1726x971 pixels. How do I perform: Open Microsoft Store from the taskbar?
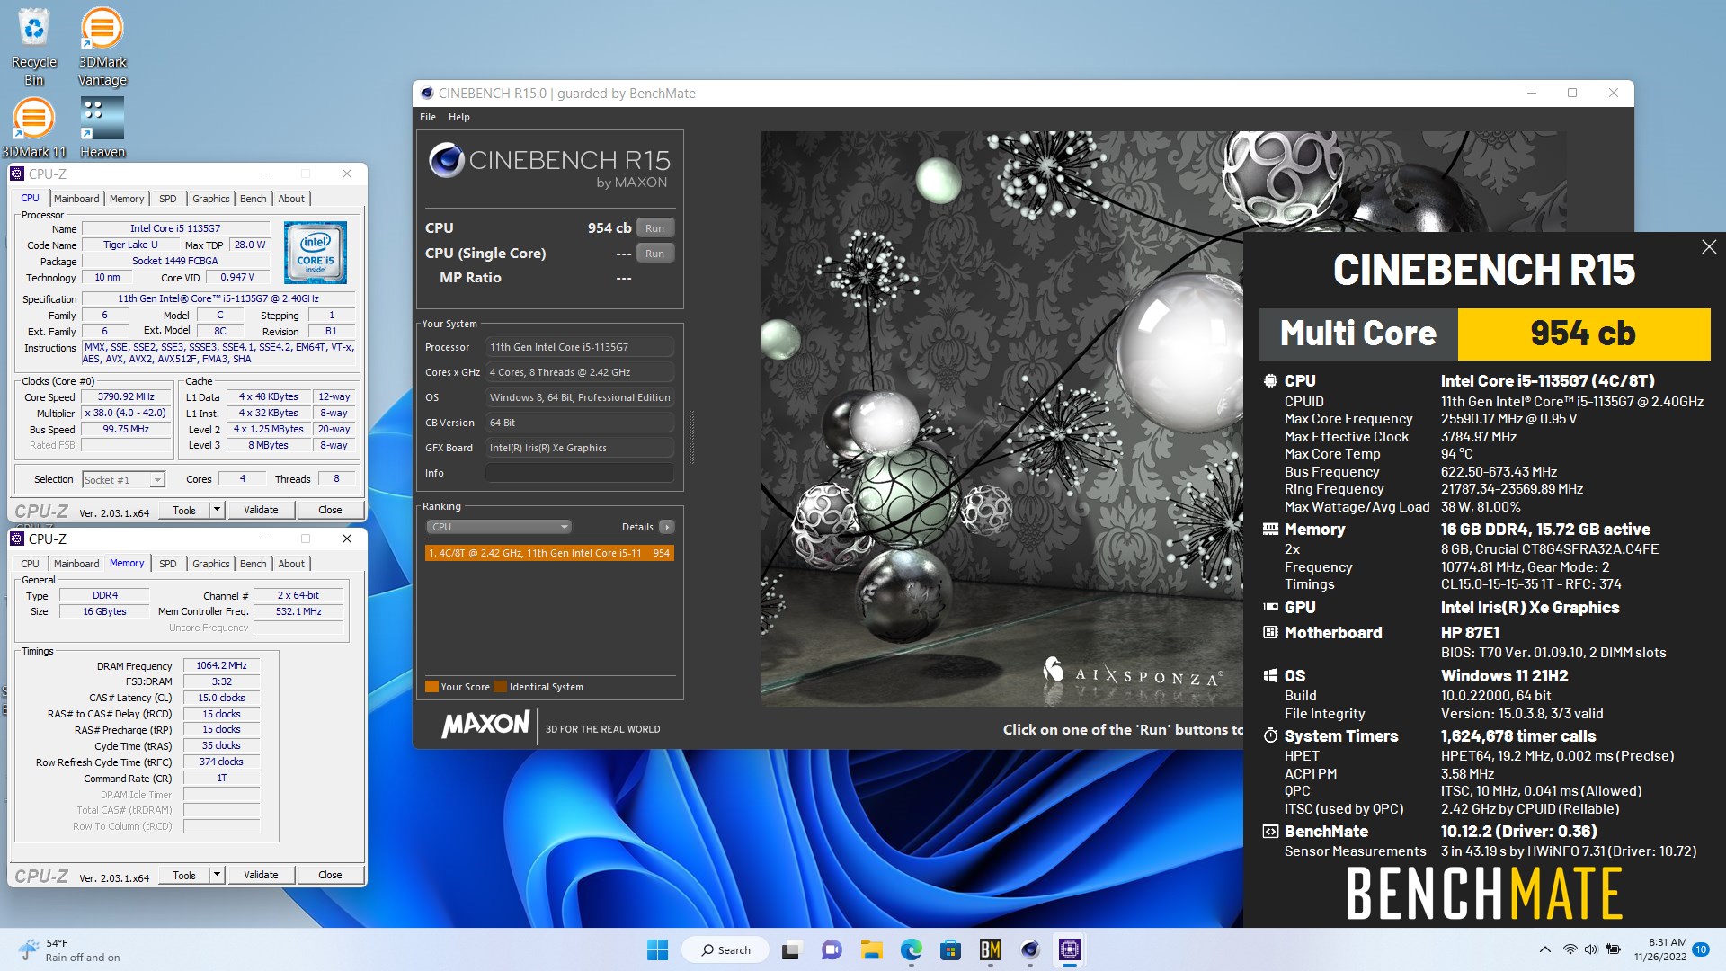coord(950,949)
